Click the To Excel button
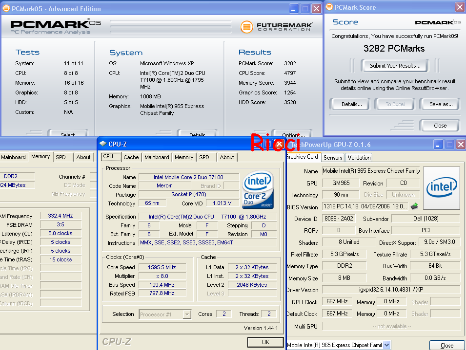466x350 pixels. [x=395, y=104]
